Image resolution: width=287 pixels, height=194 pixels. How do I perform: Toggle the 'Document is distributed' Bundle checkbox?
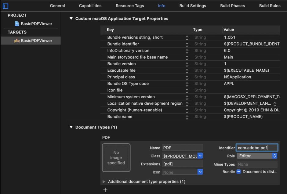click(x=239, y=172)
